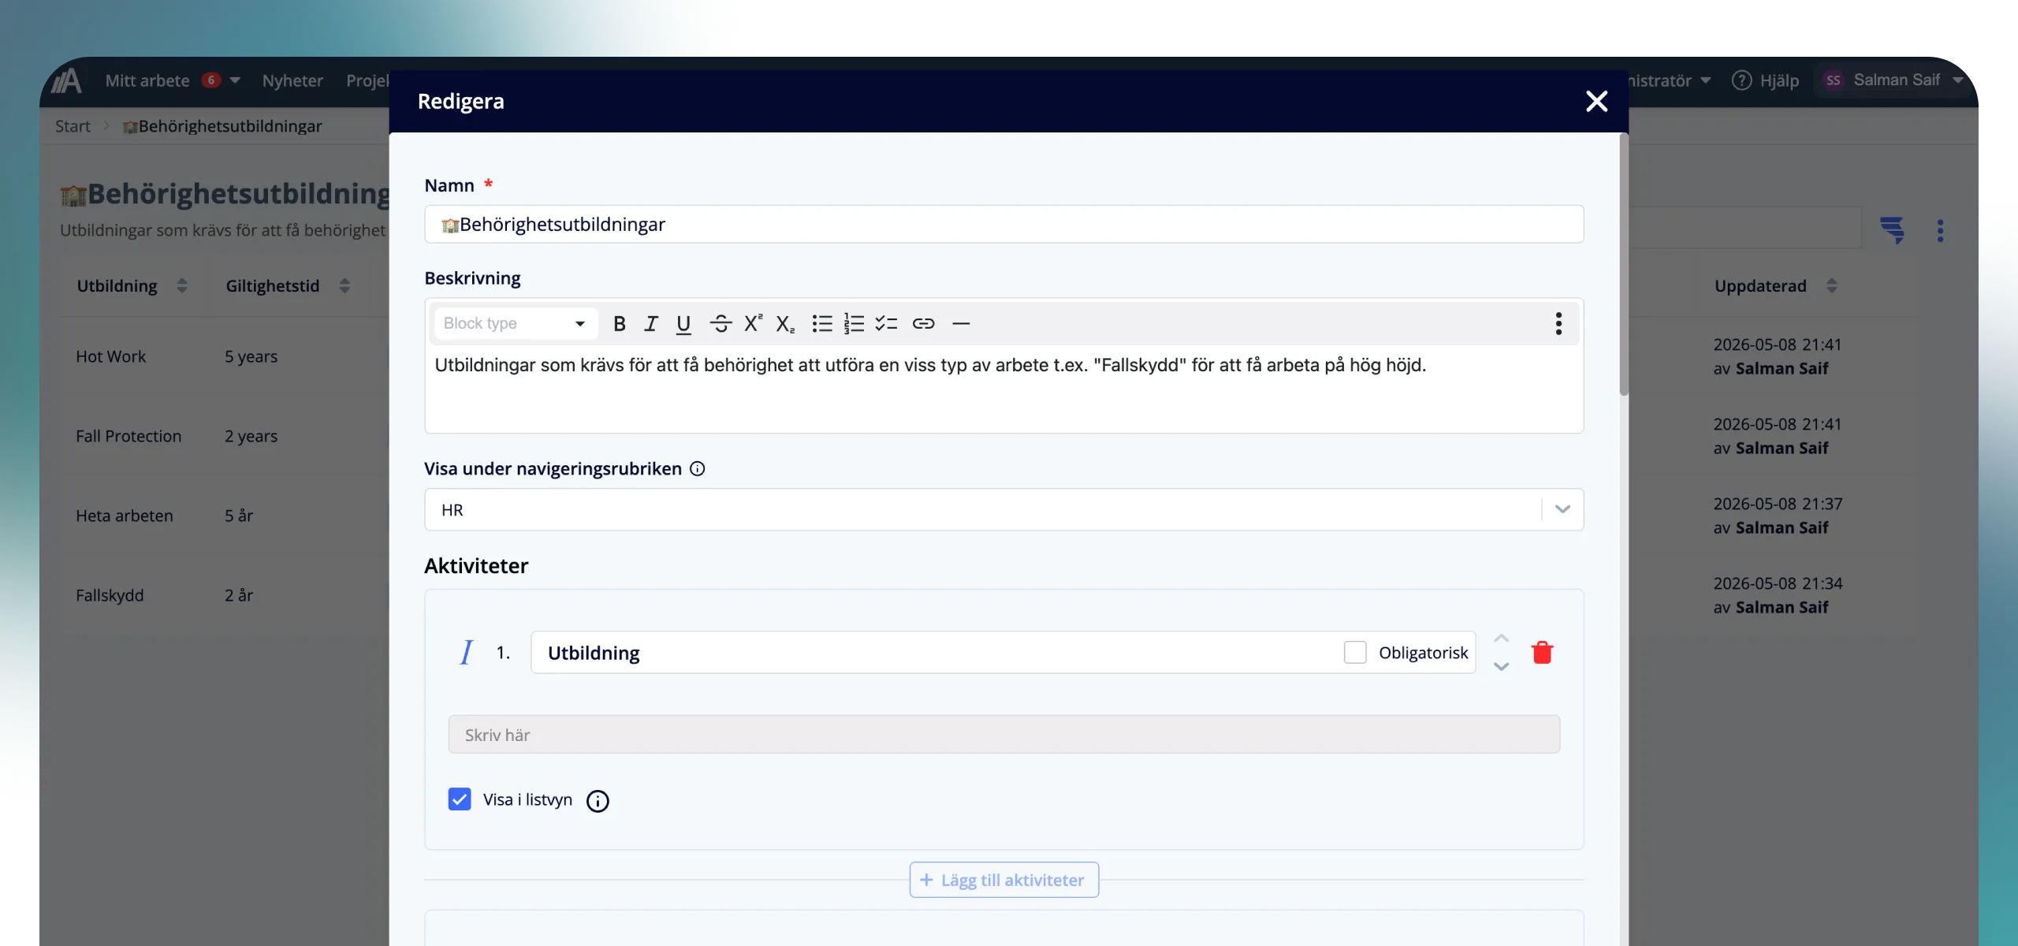Click Salman Saif avatar badge
Screen dimensions: 2018x946
[x=1834, y=80]
